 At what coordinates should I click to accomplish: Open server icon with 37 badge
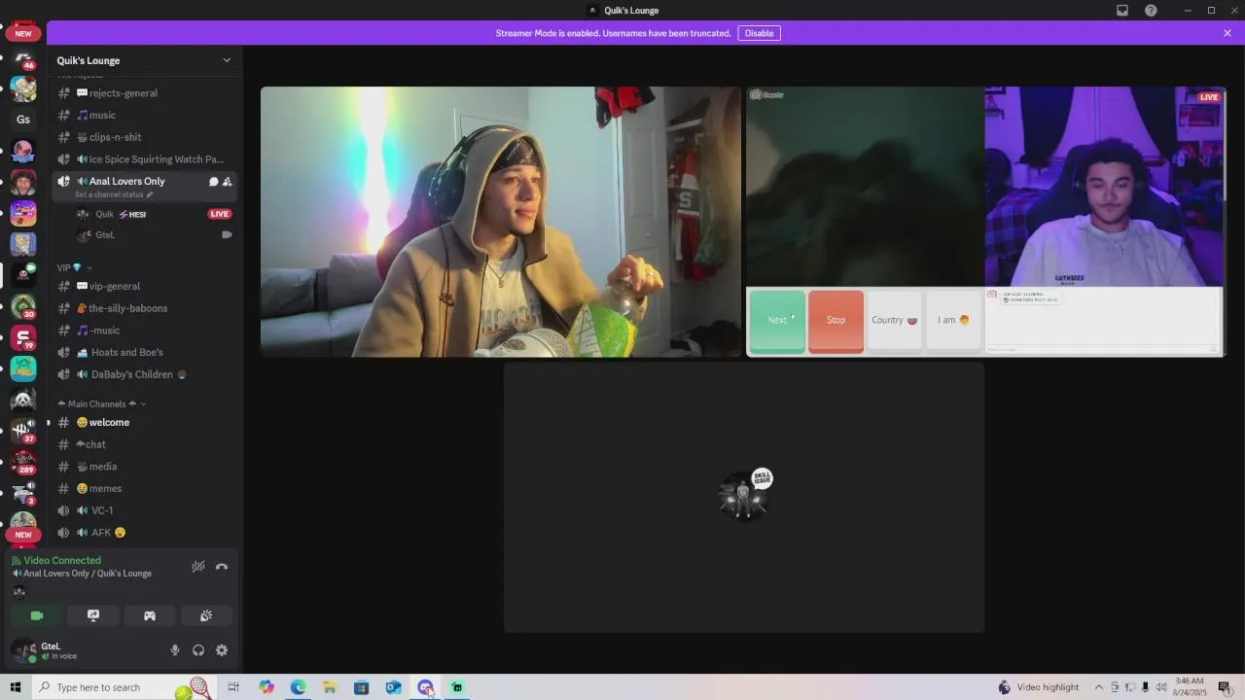(23, 429)
